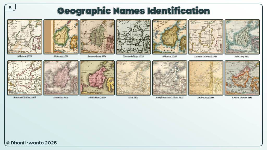Select the "Thomas Jefferys, 1778" caption text
The height and width of the screenshot is (150, 267).
[133, 56]
